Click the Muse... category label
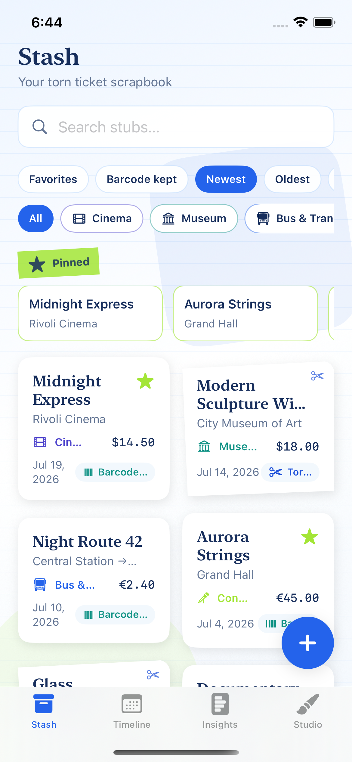The height and width of the screenshot is (762, 352). [x=238, y=447]
